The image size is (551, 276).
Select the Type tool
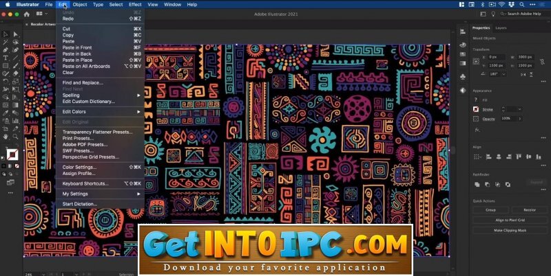click(6, 58)
